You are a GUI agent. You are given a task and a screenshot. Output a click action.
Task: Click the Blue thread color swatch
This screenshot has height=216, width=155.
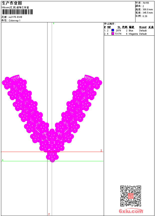tap(113, 30)
